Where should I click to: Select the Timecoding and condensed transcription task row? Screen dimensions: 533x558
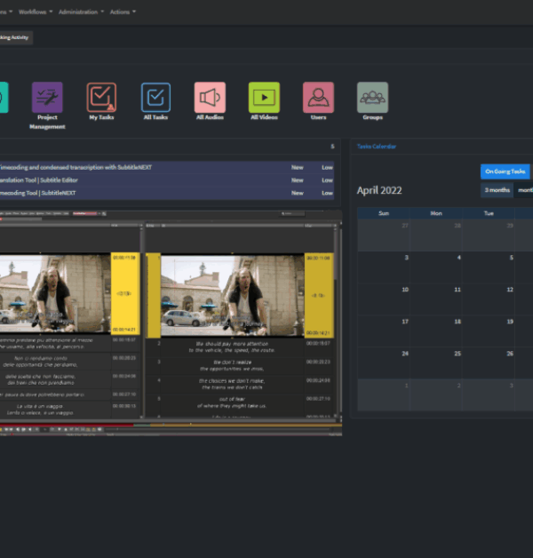click(x=166, y=167)
